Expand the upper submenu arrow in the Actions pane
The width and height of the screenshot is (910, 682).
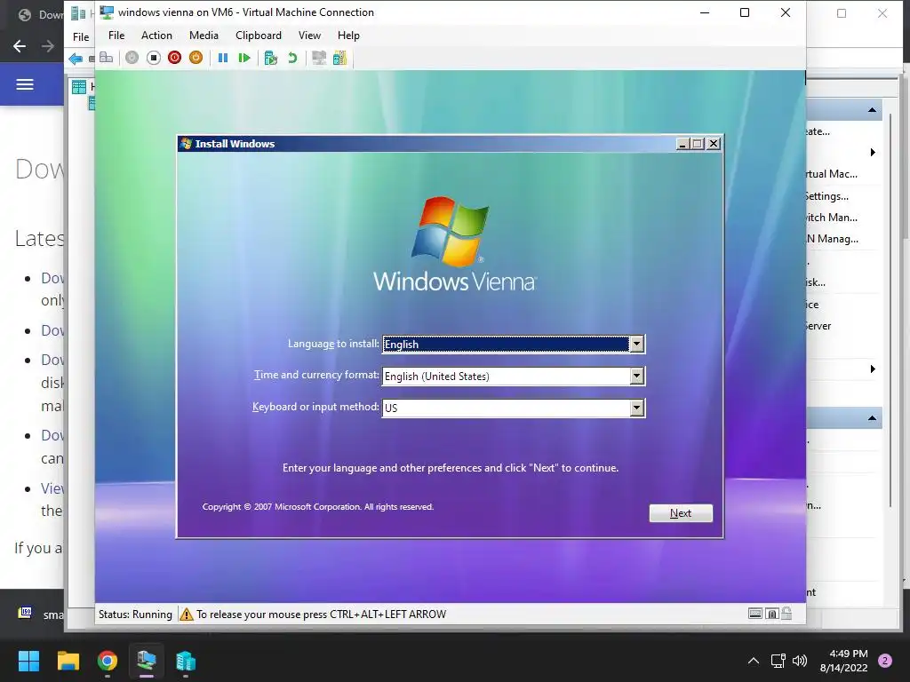pyautogui.click(x=873, y=153)
